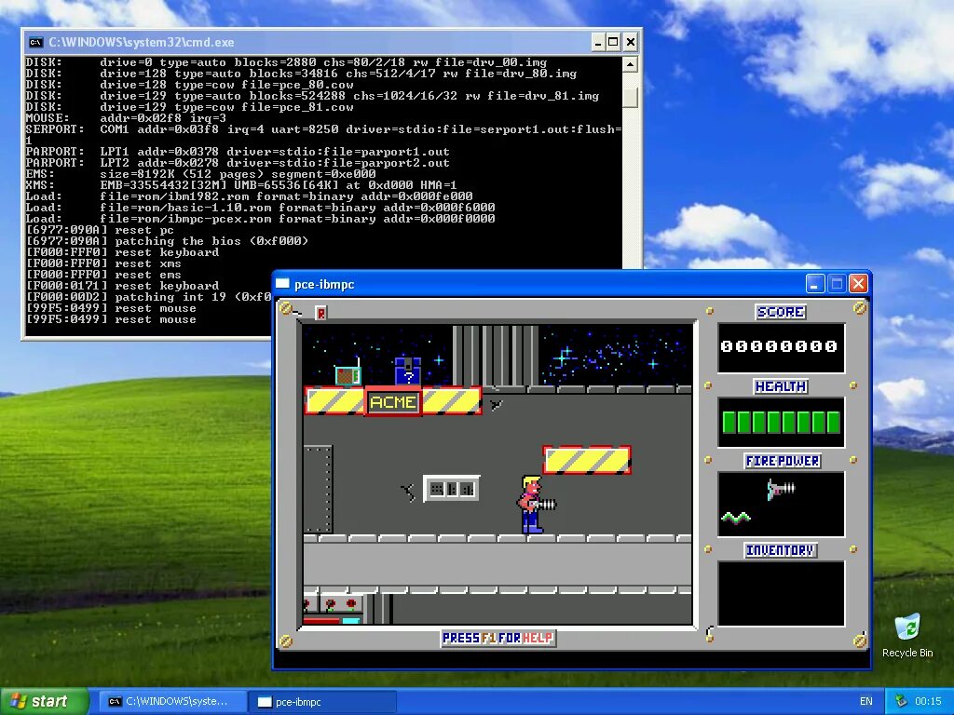Click the HEALTH label in game HUD
Viewport: 954px width, 715px height.
781,386
